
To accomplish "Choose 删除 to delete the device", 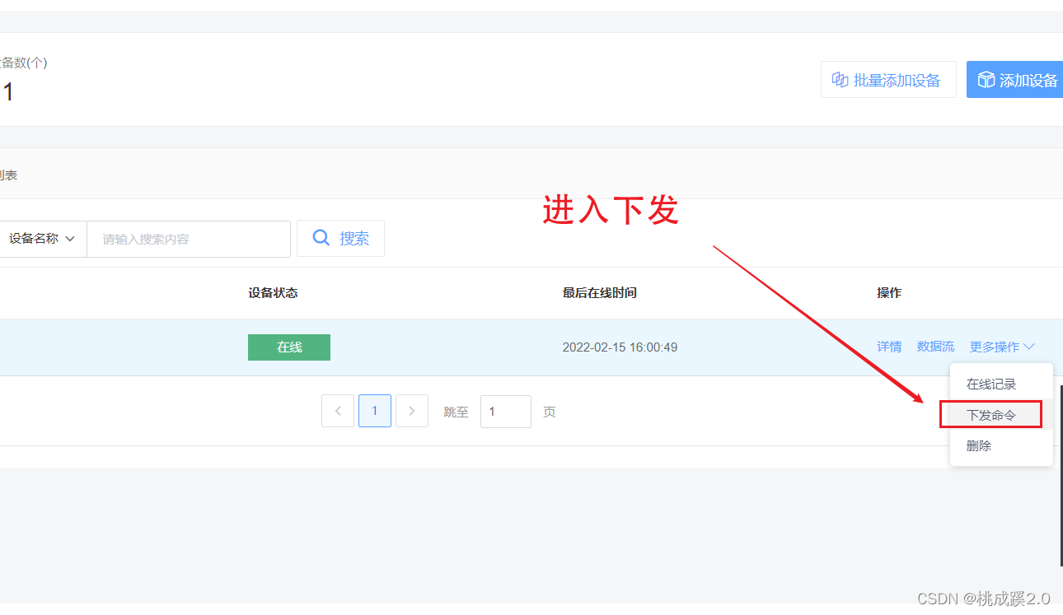I will coord(977,445).
